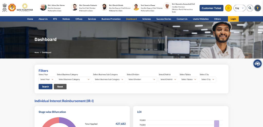Click the Filters heading

tap(43, 71)
